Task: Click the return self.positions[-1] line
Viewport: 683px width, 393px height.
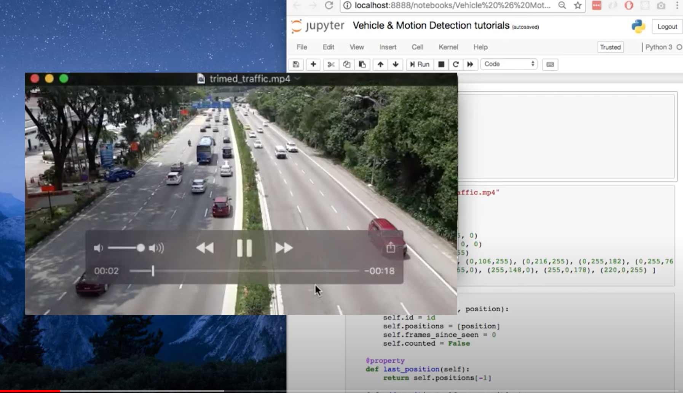Action: click(437, 378)
